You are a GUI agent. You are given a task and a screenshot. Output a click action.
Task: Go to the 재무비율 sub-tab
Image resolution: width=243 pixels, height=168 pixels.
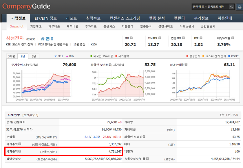(x=72, y=26)
